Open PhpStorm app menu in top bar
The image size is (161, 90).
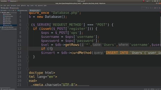13,1
